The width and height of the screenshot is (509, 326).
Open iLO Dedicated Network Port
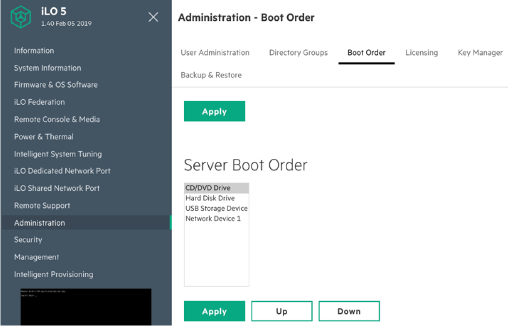pyautogui.click(x=62, y=171)
